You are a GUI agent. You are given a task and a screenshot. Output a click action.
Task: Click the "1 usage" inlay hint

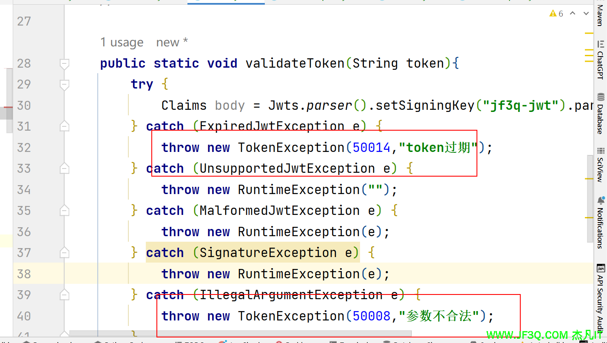tap(122, 43)
